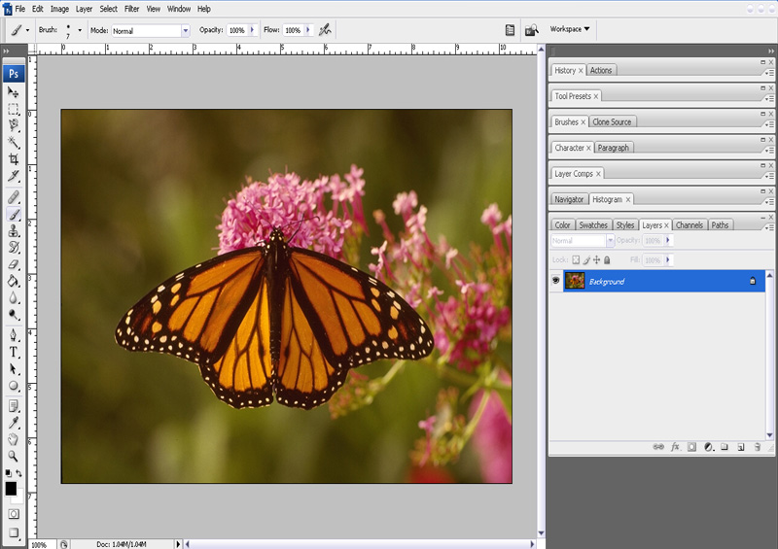Image resolution: width=778 pixels, height=549 pixels.
Task: Open the layer Fill arrow
Action: [x=668, y=259]
